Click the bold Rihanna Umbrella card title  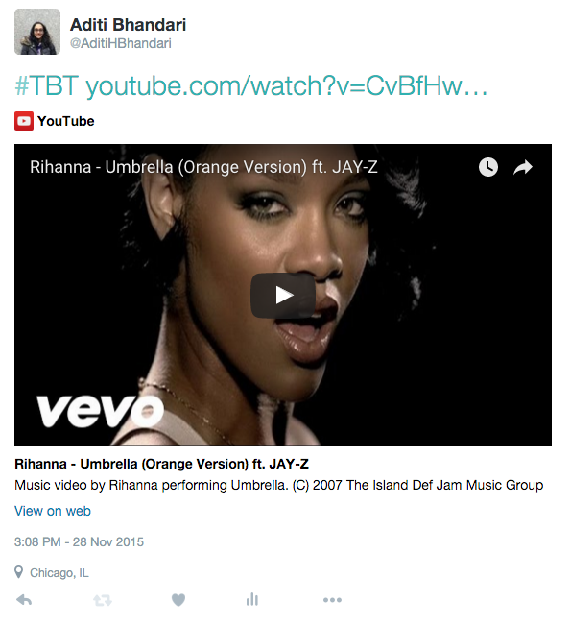pos(161,464)
